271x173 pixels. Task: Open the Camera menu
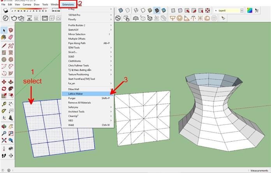(27, 4)
